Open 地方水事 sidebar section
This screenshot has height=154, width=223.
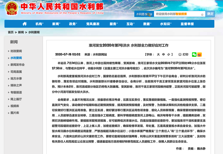16,78
